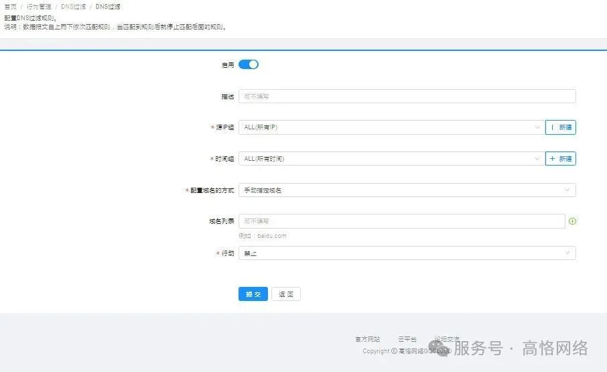Open the 源IP组 ALL(所有IP) dropdown

(392, 127)
